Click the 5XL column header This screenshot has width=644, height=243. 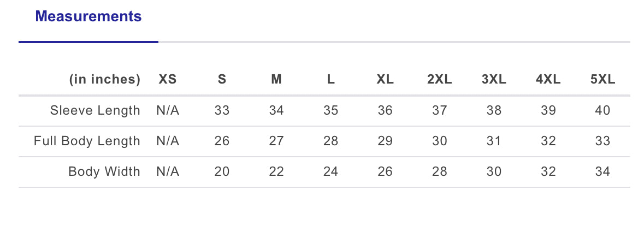(x=602, y=80)
